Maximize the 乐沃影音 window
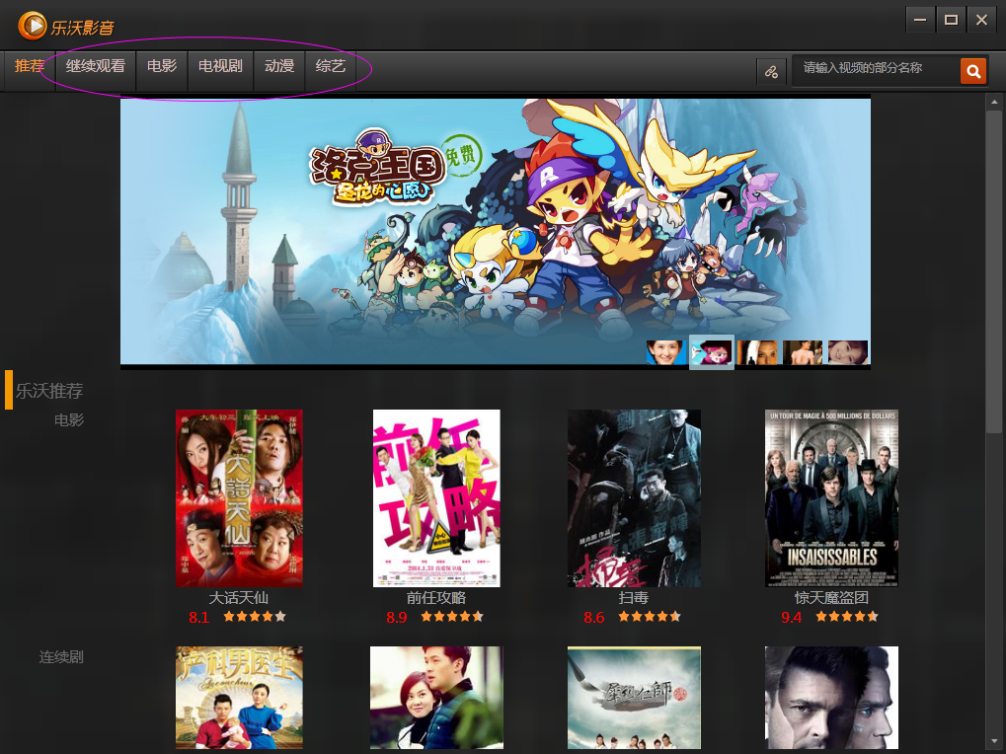The height and width of the screenshot is (754, 1006). 951,20
